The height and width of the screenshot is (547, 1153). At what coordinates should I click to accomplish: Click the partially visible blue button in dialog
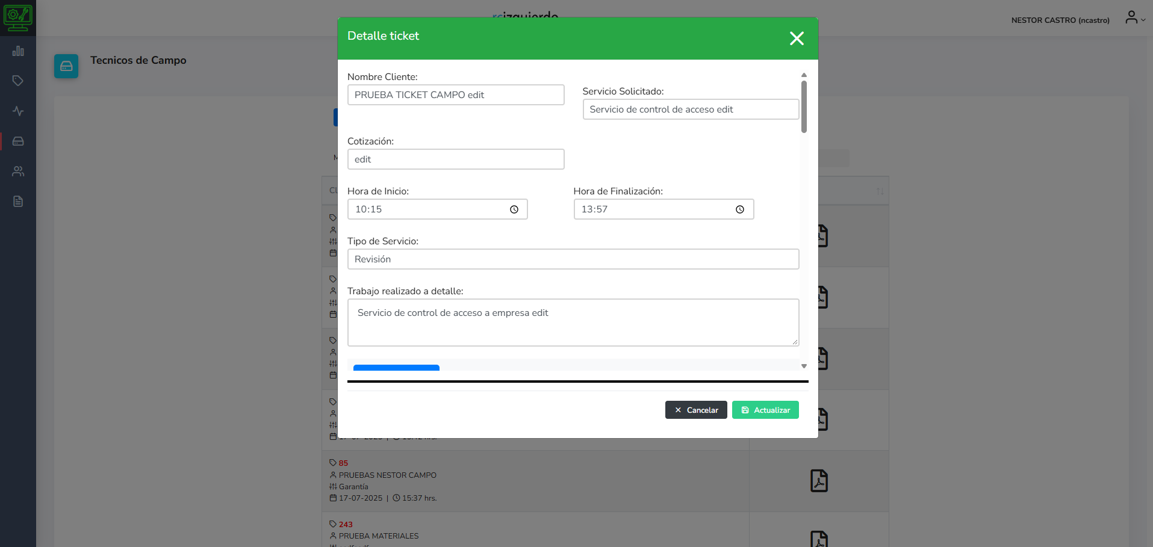point(396,367)
